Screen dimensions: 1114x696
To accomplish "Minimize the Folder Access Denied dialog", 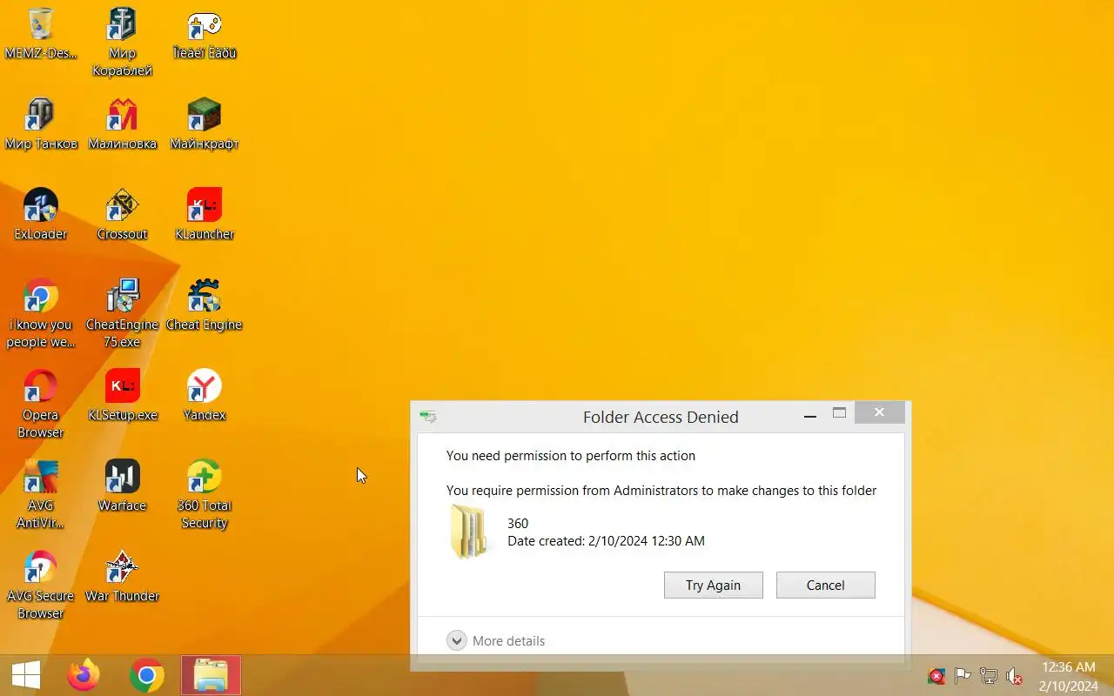I will 810,415.
